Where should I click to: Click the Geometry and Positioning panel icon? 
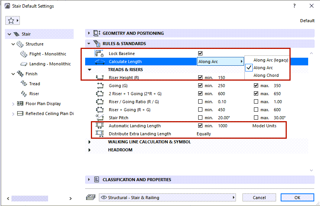click(97, 33)
